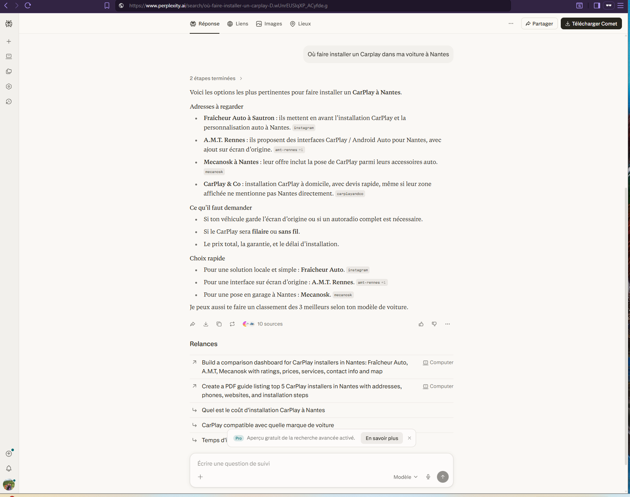View the 10 sources list
The height and width of the screenshot is (497, 630).
[x=263, y=324]
